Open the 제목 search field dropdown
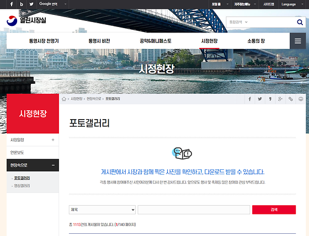The width and height of the screenshot is (309, 236). pos(102,210)
